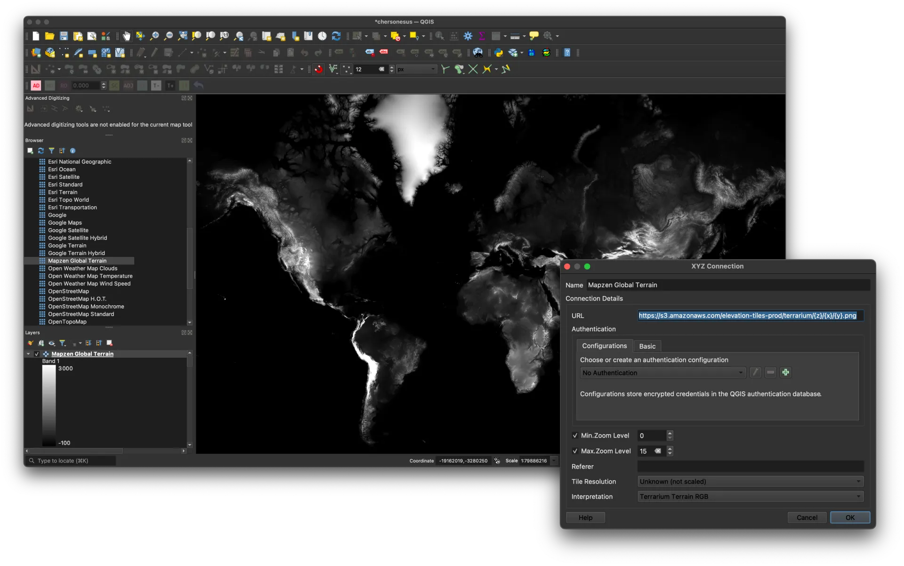Uncheck the Max. Zoom Level checkbox
Viewport: 904px width, 566px height.
coord(575,451)
